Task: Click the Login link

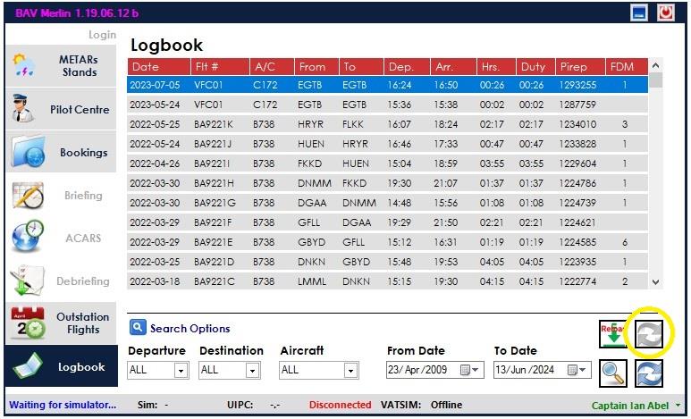Action: click(x=102, y=34)
